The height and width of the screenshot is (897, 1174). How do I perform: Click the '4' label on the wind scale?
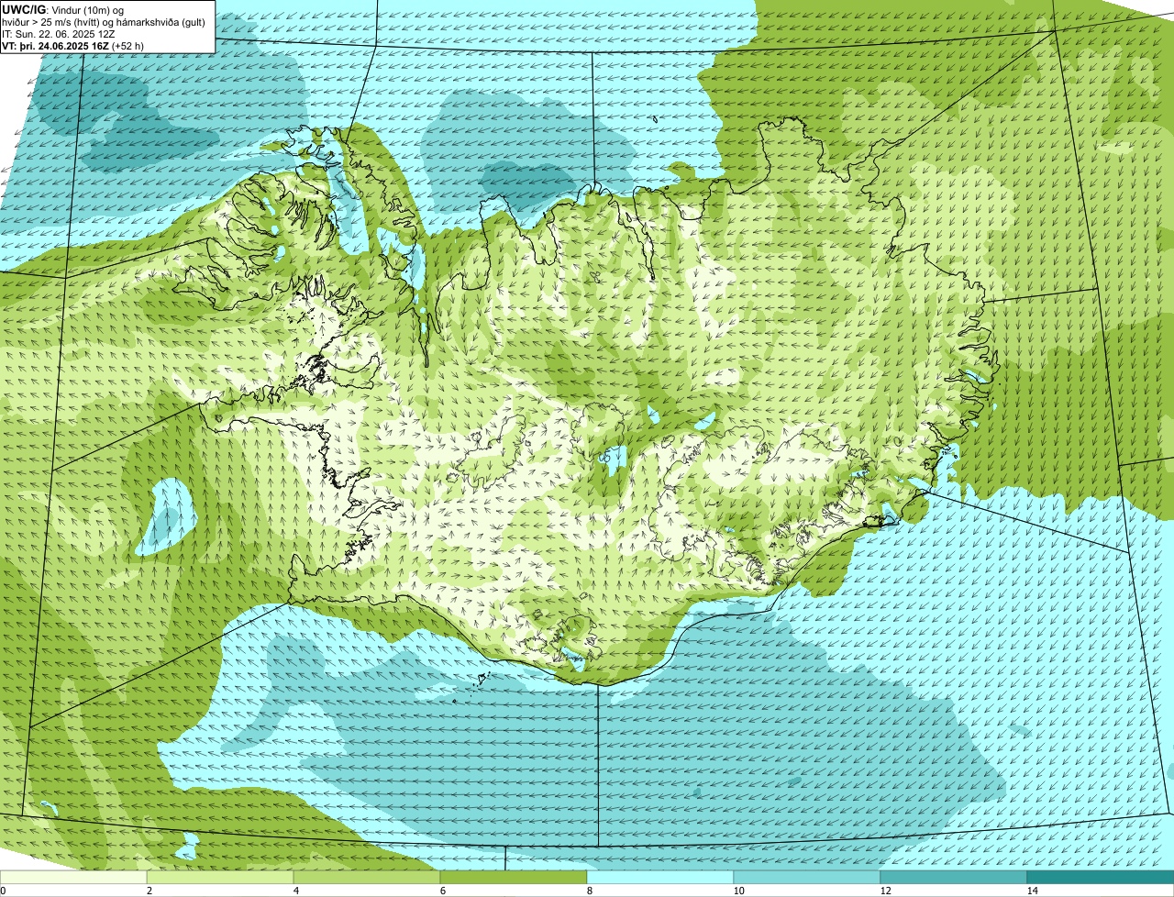tap(295, 891)
